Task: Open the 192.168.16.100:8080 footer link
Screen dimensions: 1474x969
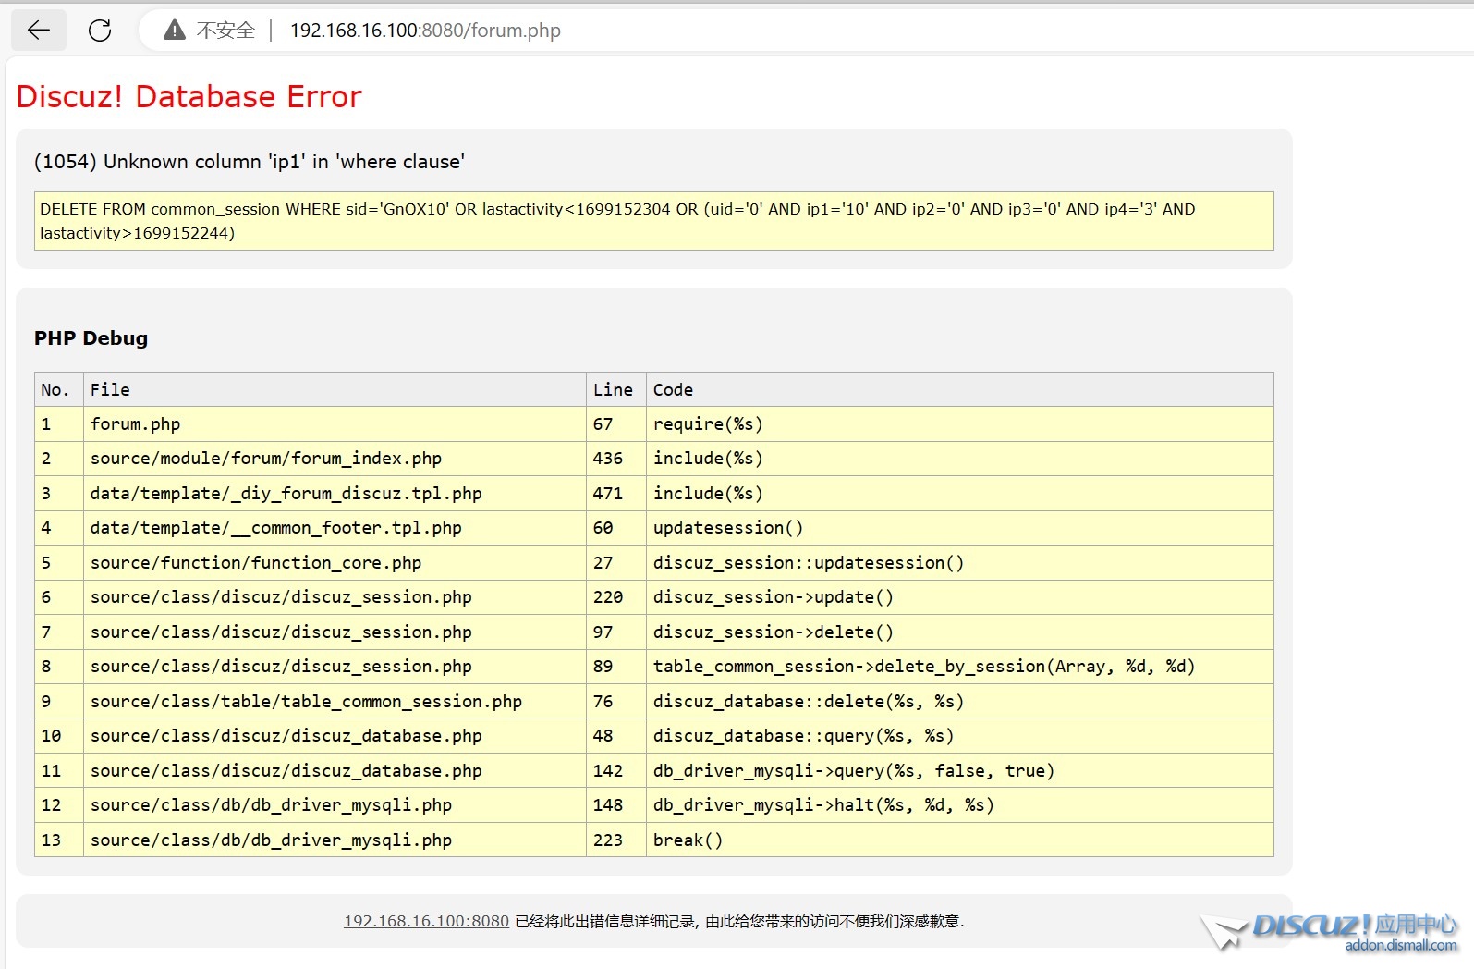Action: [426, 921]
